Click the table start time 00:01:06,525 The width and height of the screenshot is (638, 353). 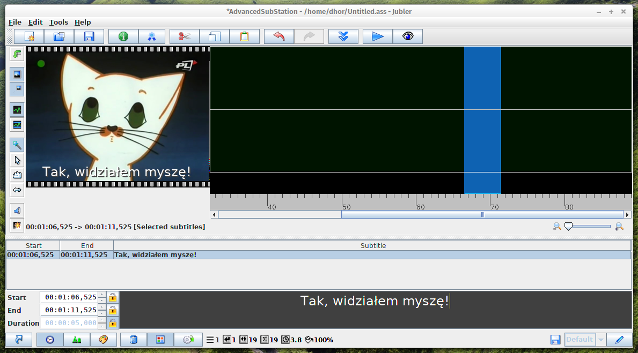coord(31,254)
